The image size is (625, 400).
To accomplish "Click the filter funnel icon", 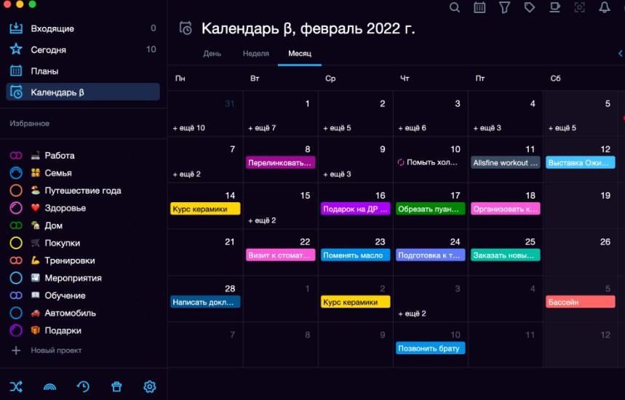I will 504,7.
